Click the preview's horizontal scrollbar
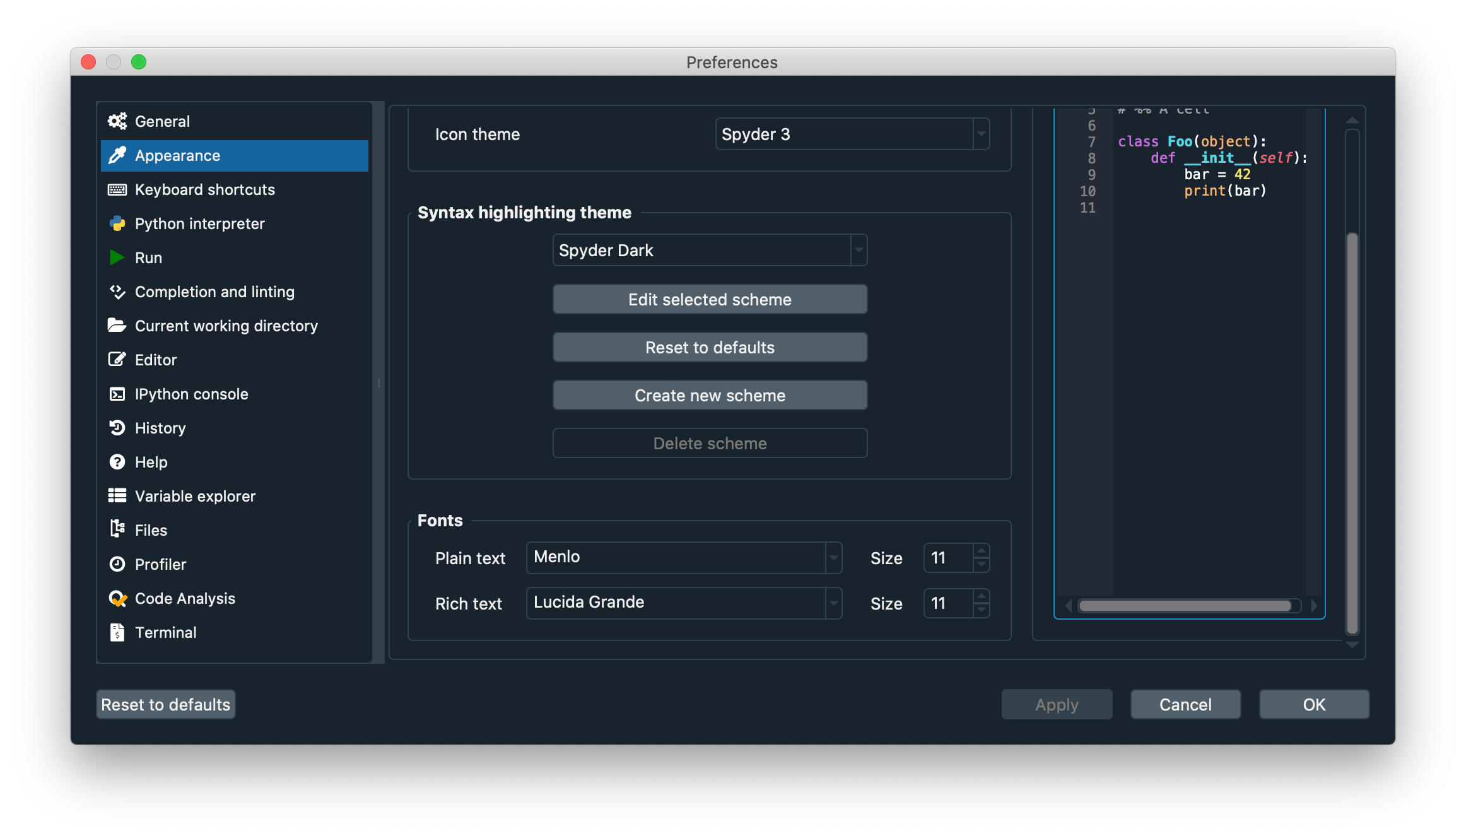 (1185, 606)
